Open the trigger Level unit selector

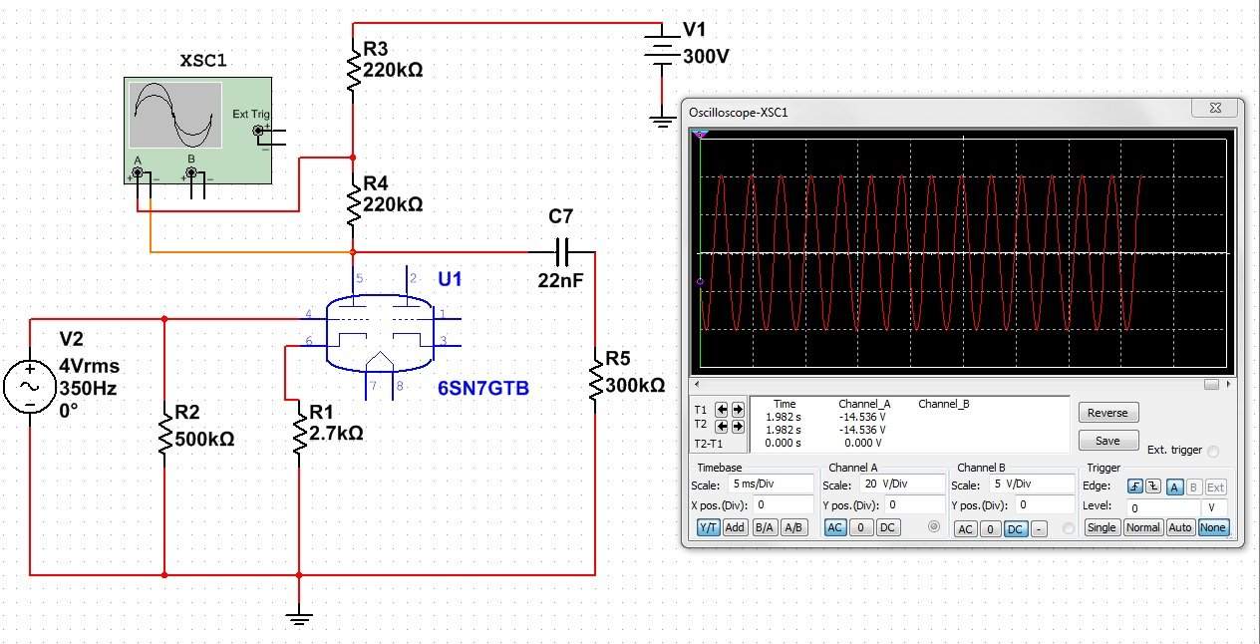(1212, 506)
